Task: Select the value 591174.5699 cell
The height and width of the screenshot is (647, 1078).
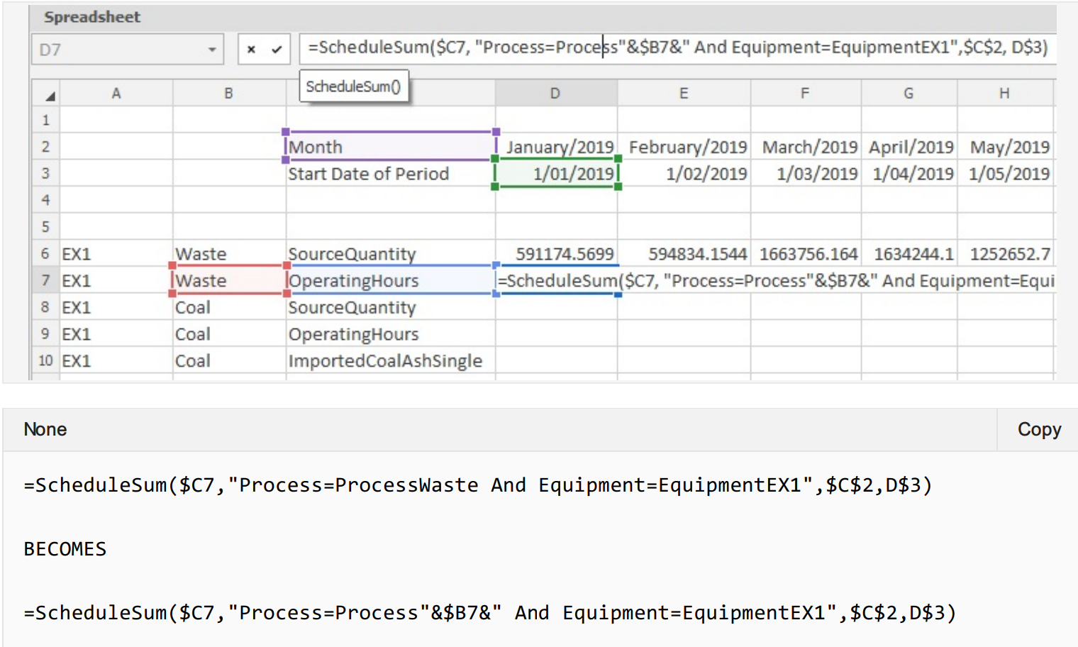Action: [x=557, y=254]
